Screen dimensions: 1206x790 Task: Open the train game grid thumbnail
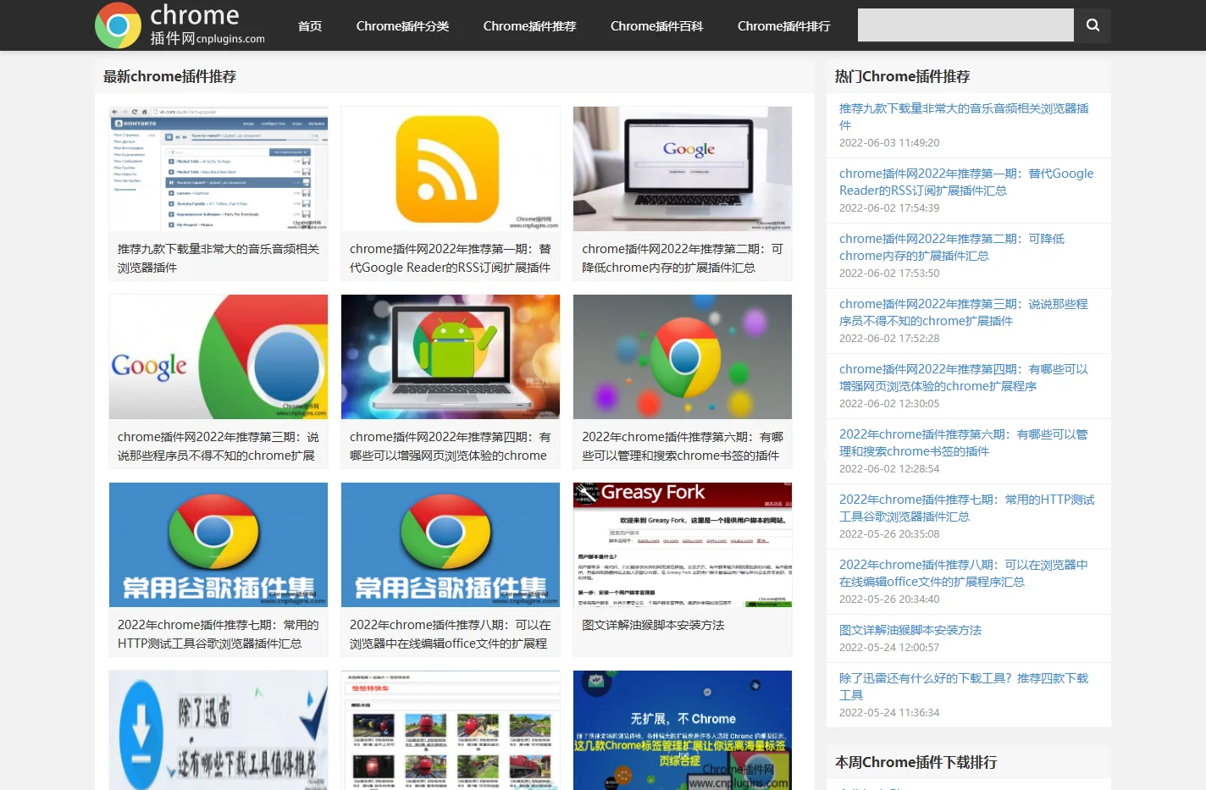451,730
